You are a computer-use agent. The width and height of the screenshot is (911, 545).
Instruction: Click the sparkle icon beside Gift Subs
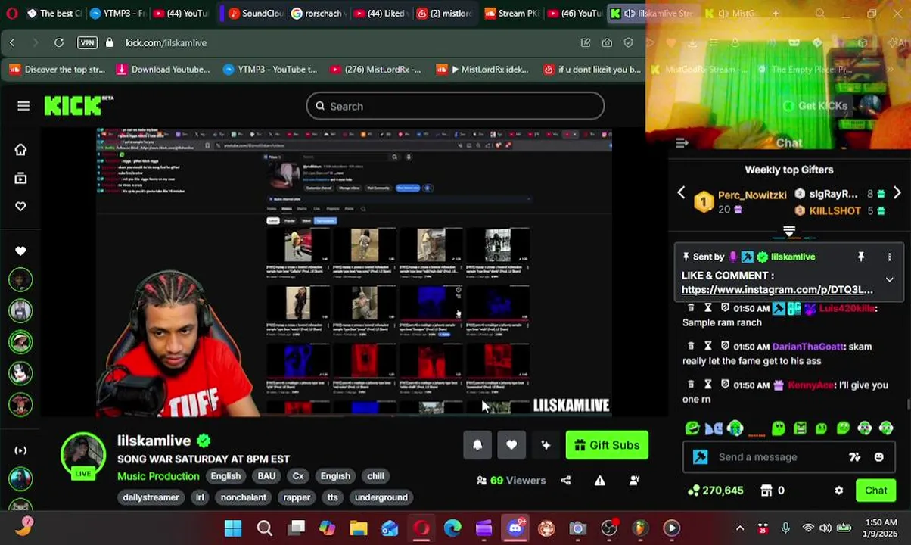coord(546,445)
